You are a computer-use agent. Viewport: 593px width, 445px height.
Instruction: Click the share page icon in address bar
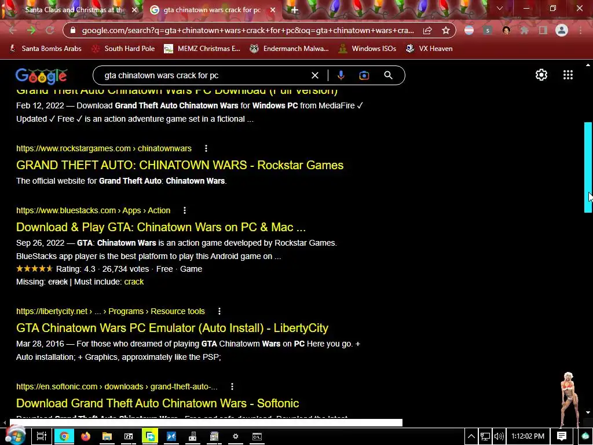click(427, 30)
